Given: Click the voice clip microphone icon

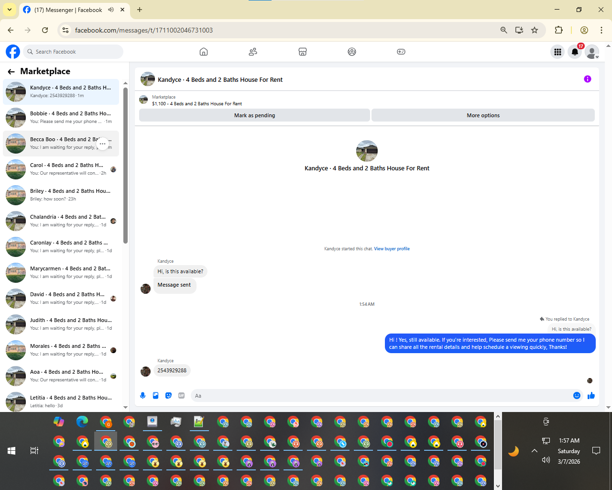Looking at the screenshot, I should pyautogui.click(x=142, y=395).
